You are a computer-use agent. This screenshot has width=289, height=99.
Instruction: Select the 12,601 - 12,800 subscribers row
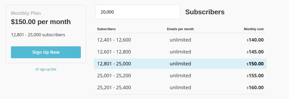coord(180,52)
